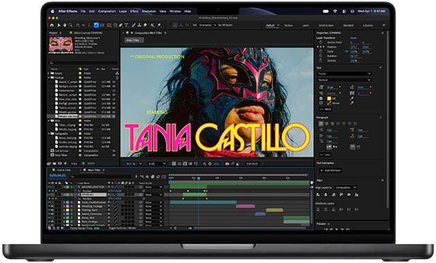Click the project thumbnail of pink mask
The image size is (436, 263).
click(61, 44)
